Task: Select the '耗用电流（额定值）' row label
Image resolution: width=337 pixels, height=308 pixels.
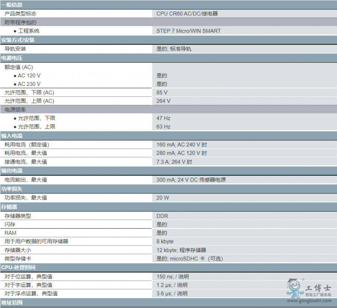Action: click(27, 145)
